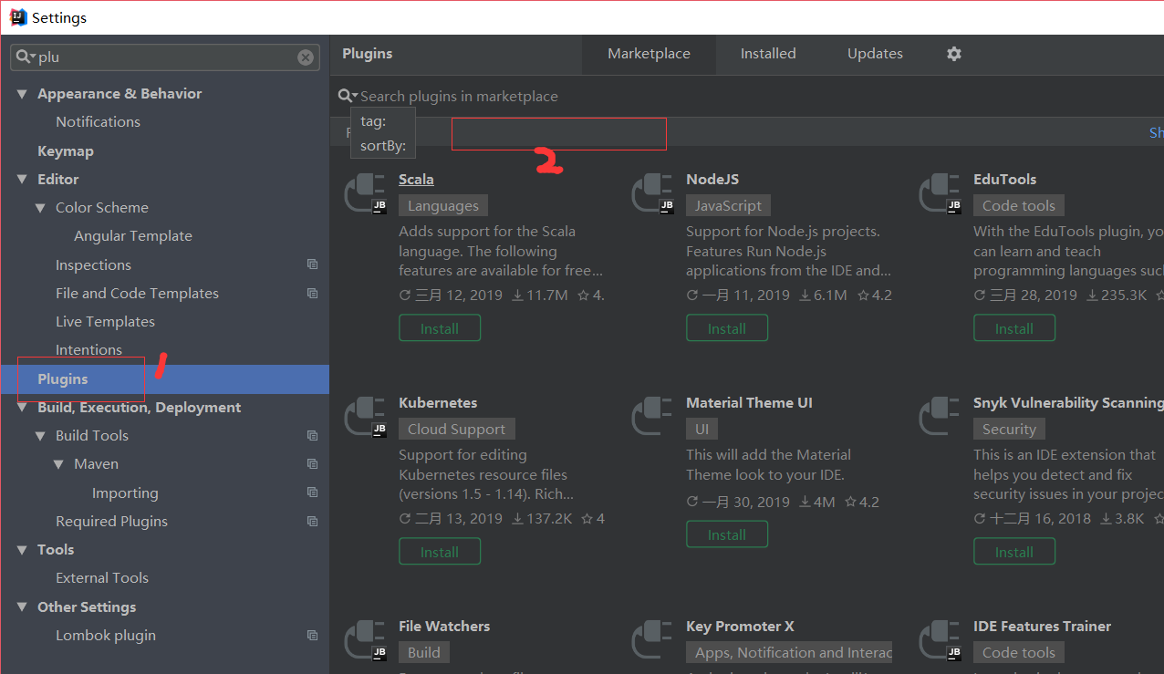This screenshot has height=674, width=1164.
Task: Click the EduTools plugin icon
Action: [x=941, y=192]
